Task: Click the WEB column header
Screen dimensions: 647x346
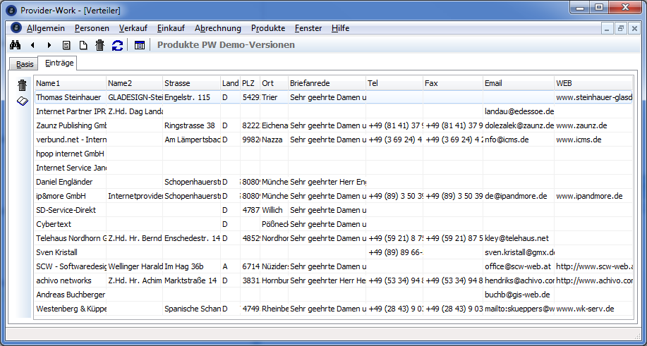Action: (x=593, y=83)
